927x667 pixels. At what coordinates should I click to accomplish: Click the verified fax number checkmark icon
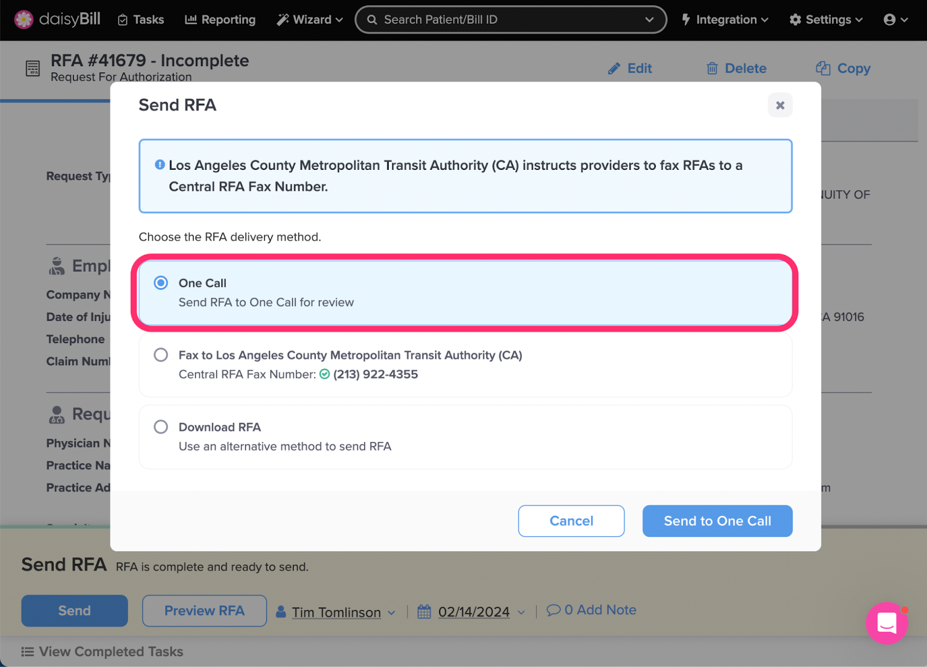(x=324, y=374)
